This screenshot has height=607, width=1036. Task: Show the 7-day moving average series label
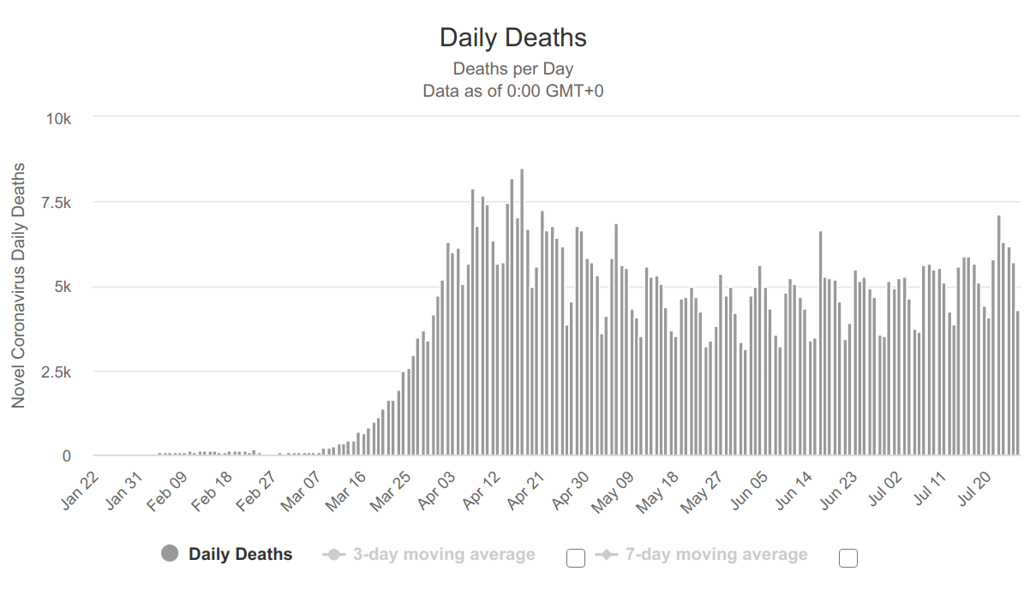[x=716, y=555]
